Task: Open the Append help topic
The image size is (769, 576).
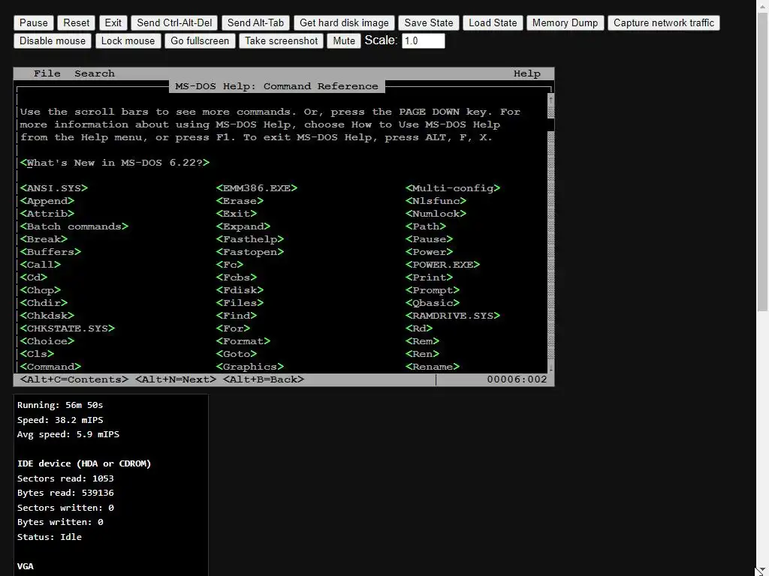Action: (47, 201)
